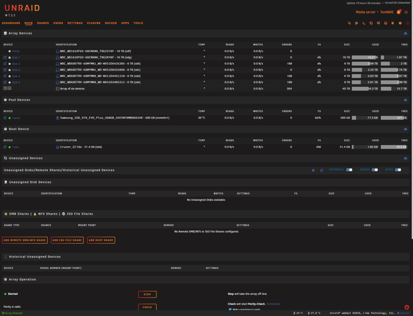This screenshot has width=413, height=316.
Task: Select the Main tab
Action: (x=29, y=23)
